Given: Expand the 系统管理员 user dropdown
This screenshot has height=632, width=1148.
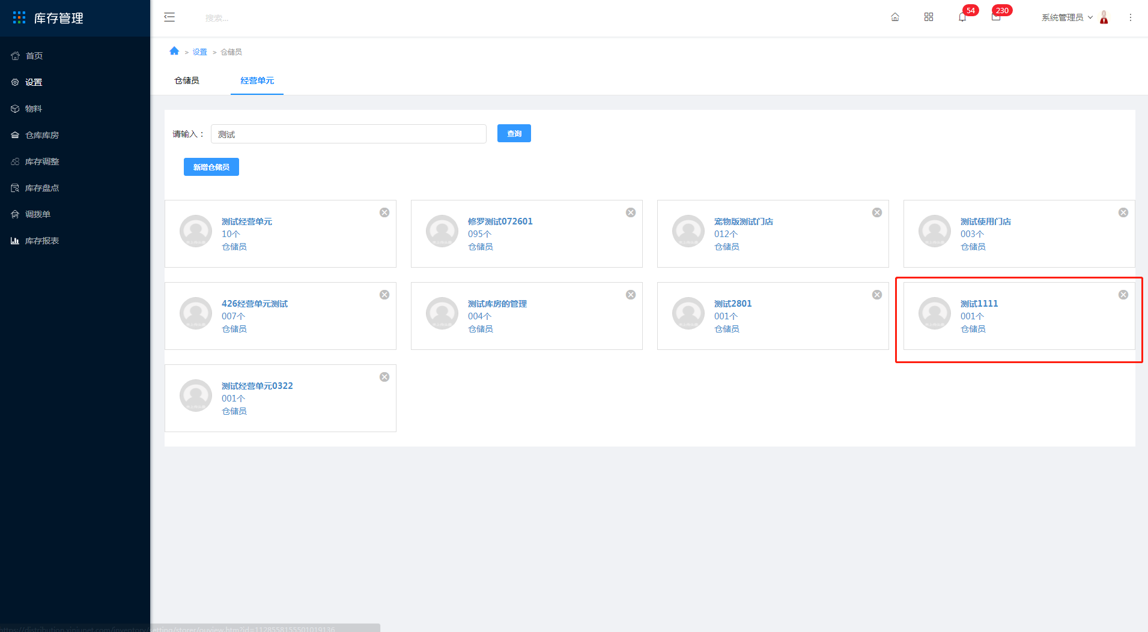Looking at the screenshot, I should click(1067, 17).
